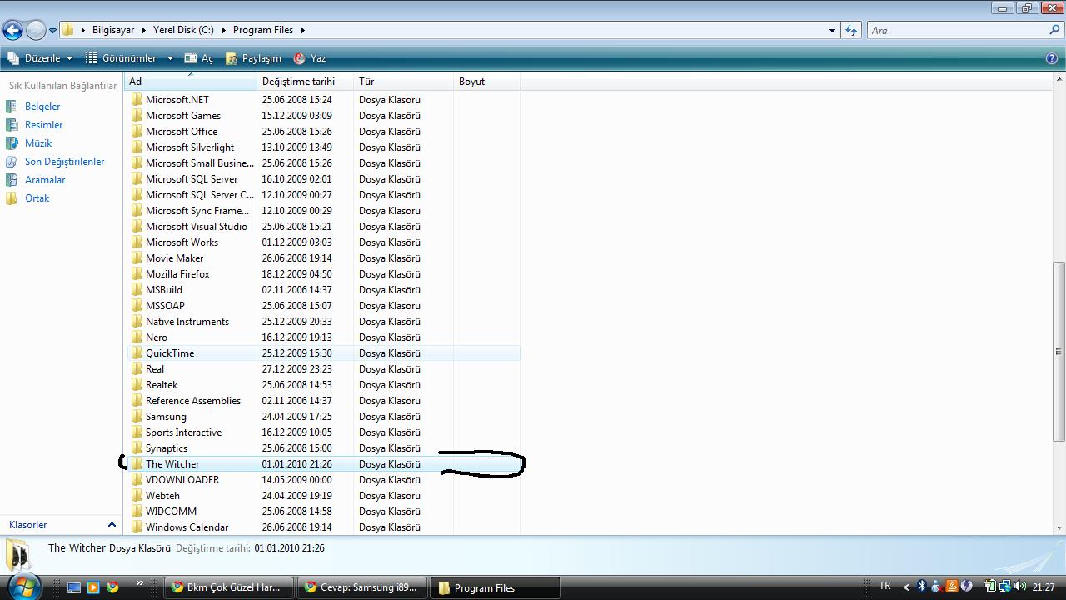Open recent pages dropdown next to Forward
Image resolution: width=1066 pixels, height=600 pixels.
(x=52, y=31)
